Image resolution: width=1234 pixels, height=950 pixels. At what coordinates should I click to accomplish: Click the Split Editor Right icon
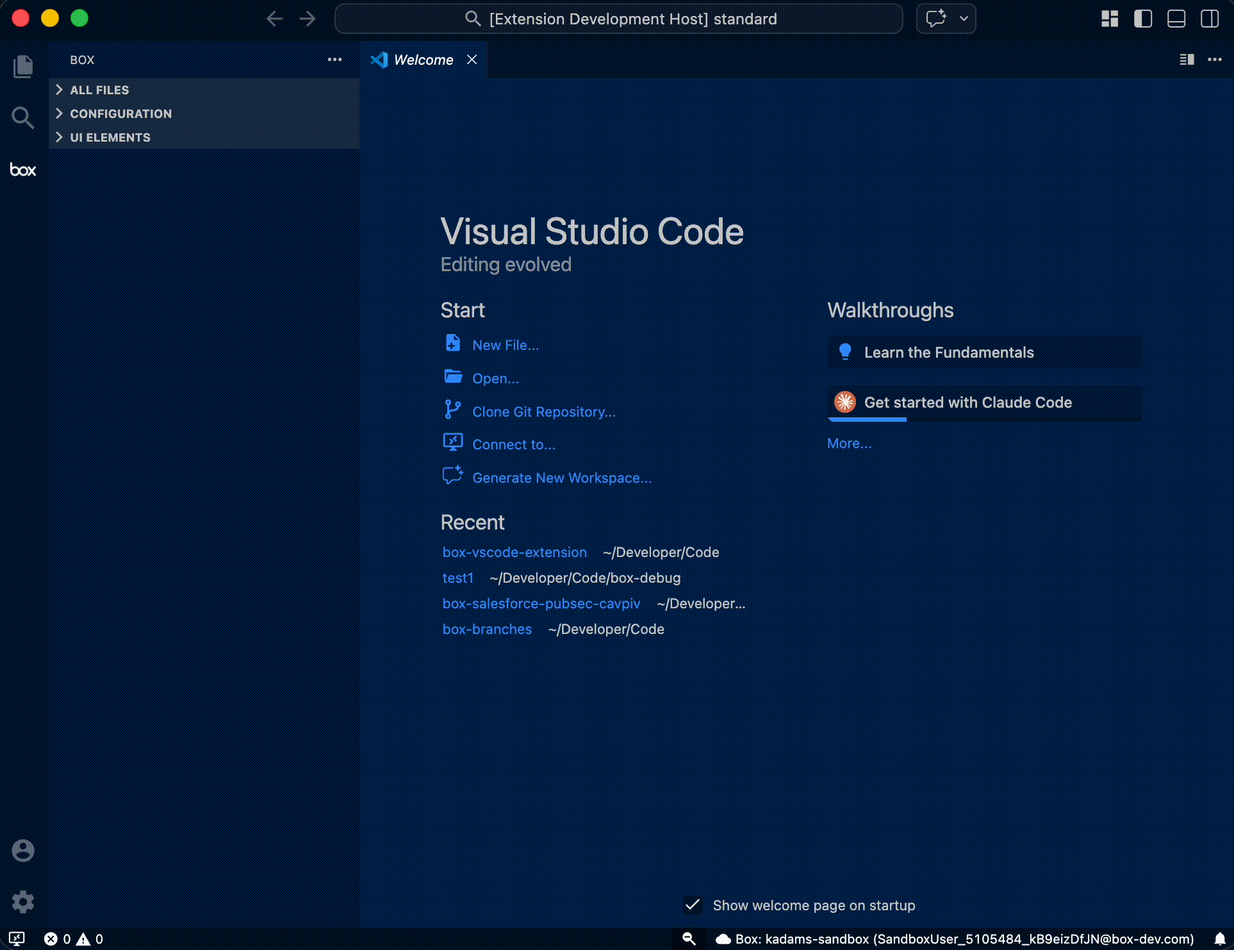tap(1186, 60)
